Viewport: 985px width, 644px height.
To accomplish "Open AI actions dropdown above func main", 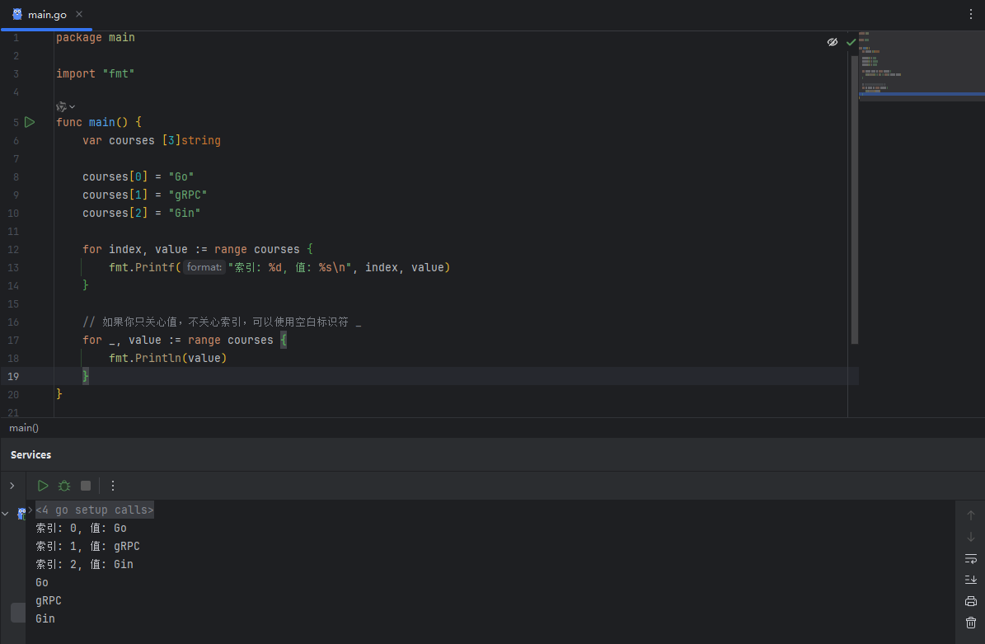I will click(x=65, y=107).
